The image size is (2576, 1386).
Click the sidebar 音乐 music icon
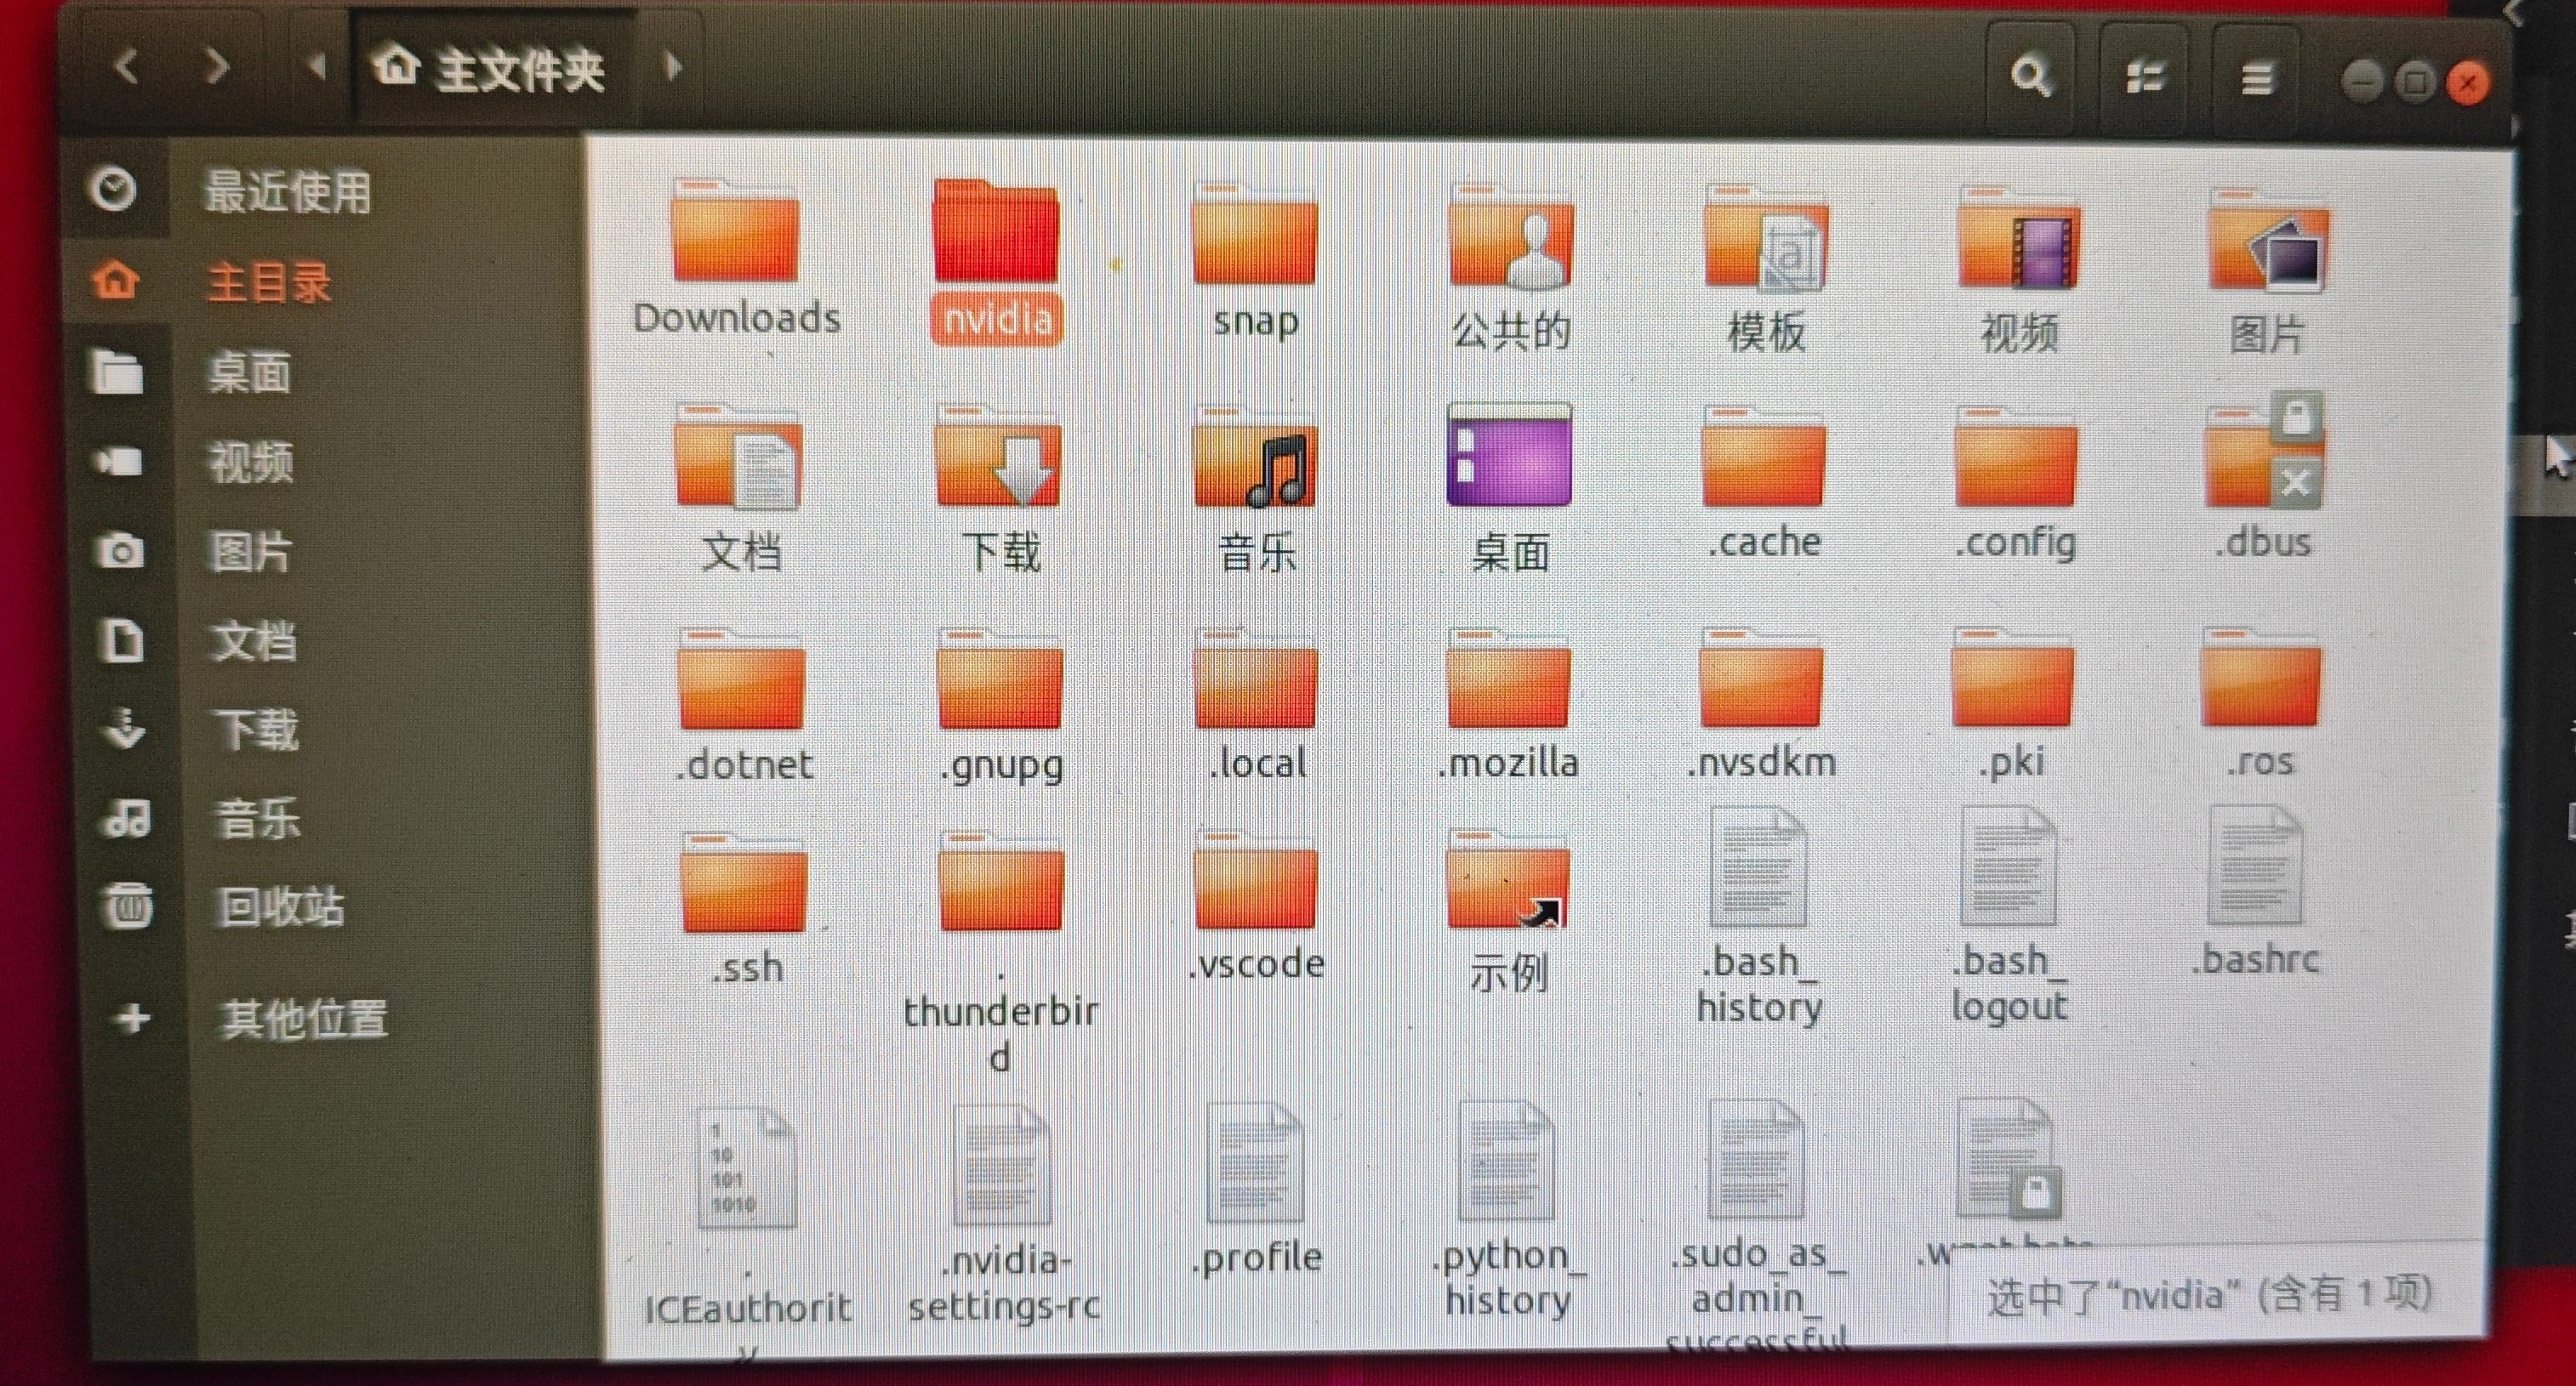126,818
